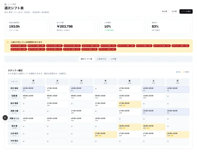Click the blue 通し legend dot
This screenshot has height=154, width=197.
click(x=177, y=72)
